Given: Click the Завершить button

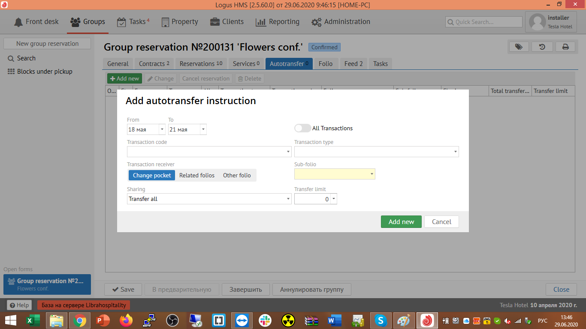Looking at the screenshot, I should point(245,290).
